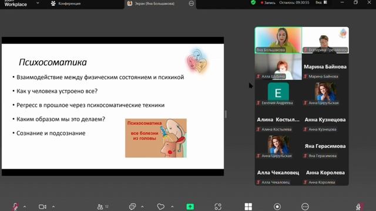Image resolution: width=376 pixels, height=211 pixels.
Task: Select Екатерина Гречаненок video tile
Action: click(325, 40)
